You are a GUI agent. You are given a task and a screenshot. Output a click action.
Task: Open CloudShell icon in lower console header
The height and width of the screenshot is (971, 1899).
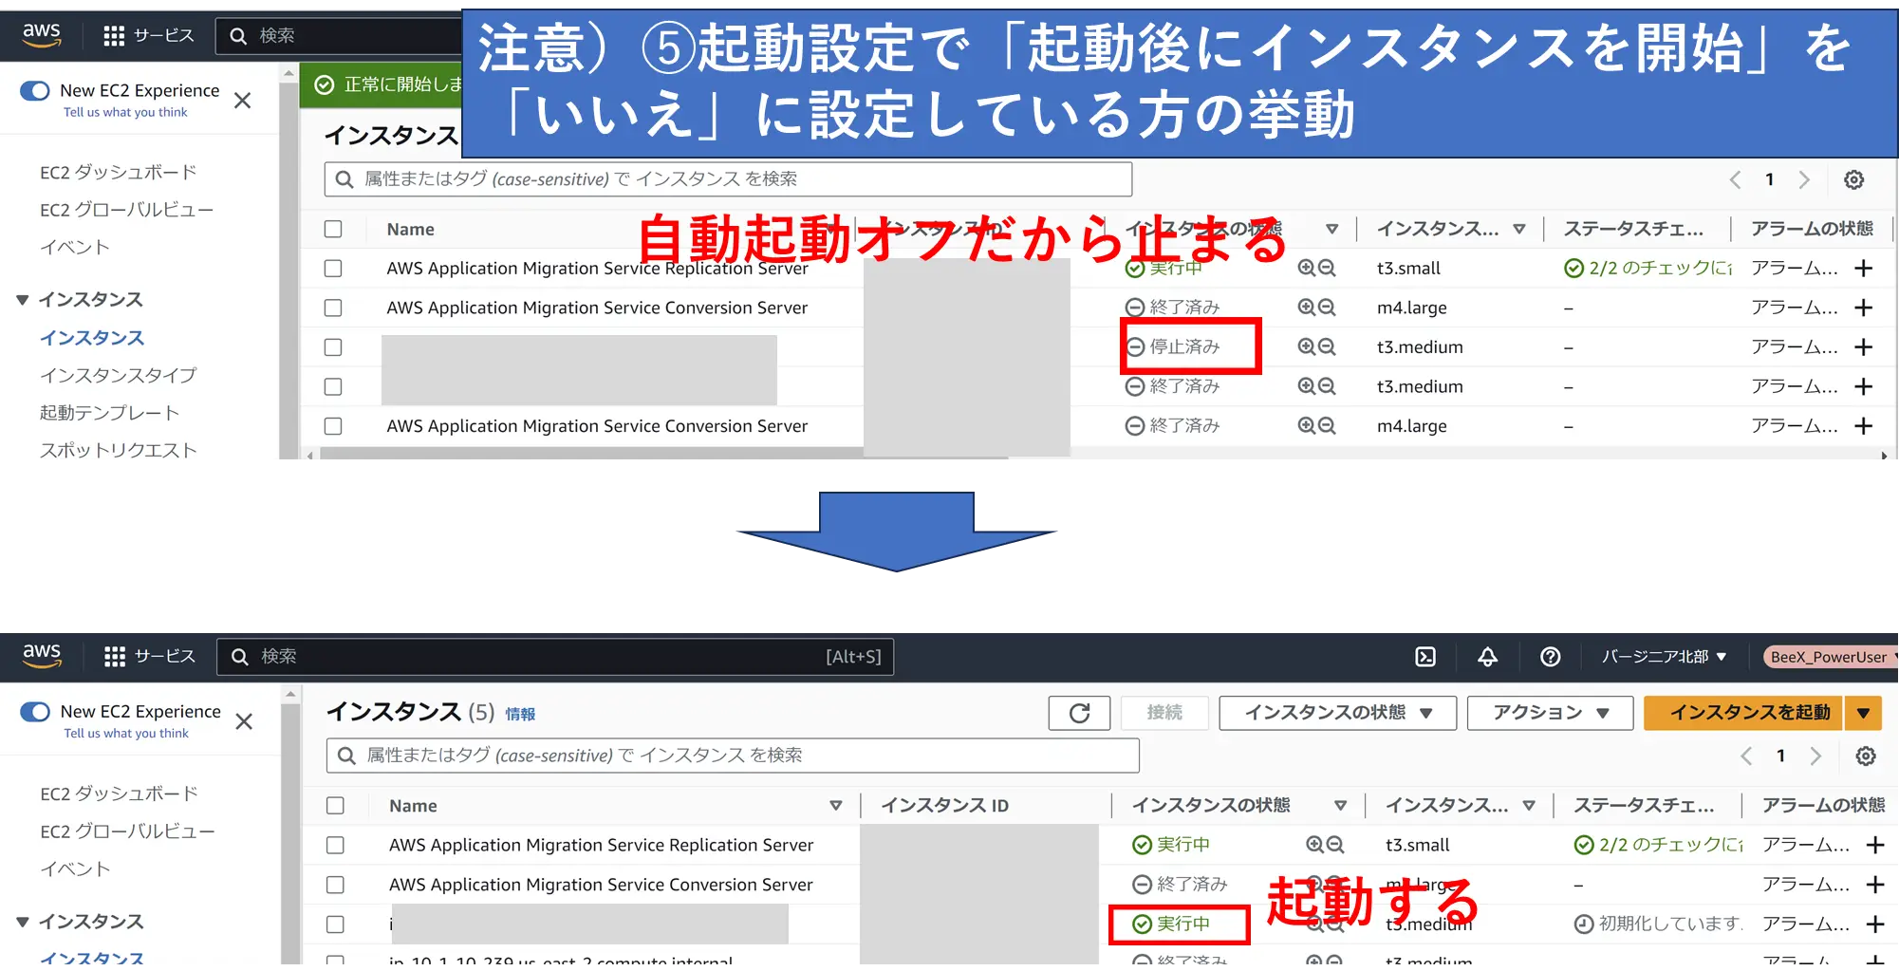pyautogui.click(x=1425, y=657)
